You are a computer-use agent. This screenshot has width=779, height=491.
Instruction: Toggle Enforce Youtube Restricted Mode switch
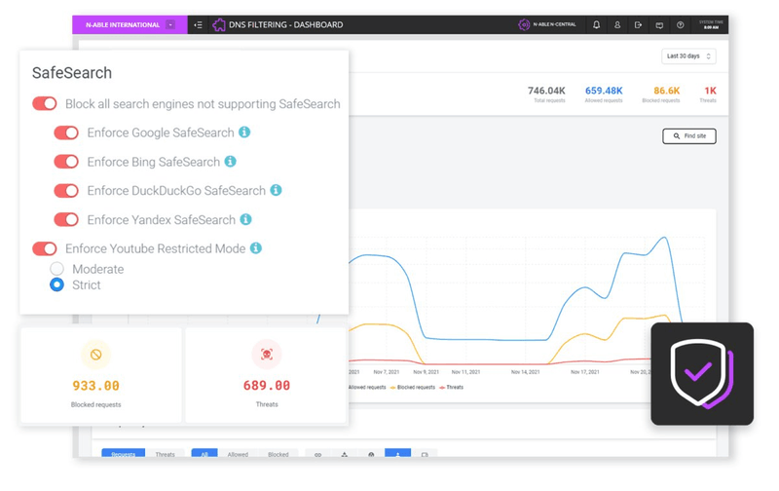tap(45, 248)
